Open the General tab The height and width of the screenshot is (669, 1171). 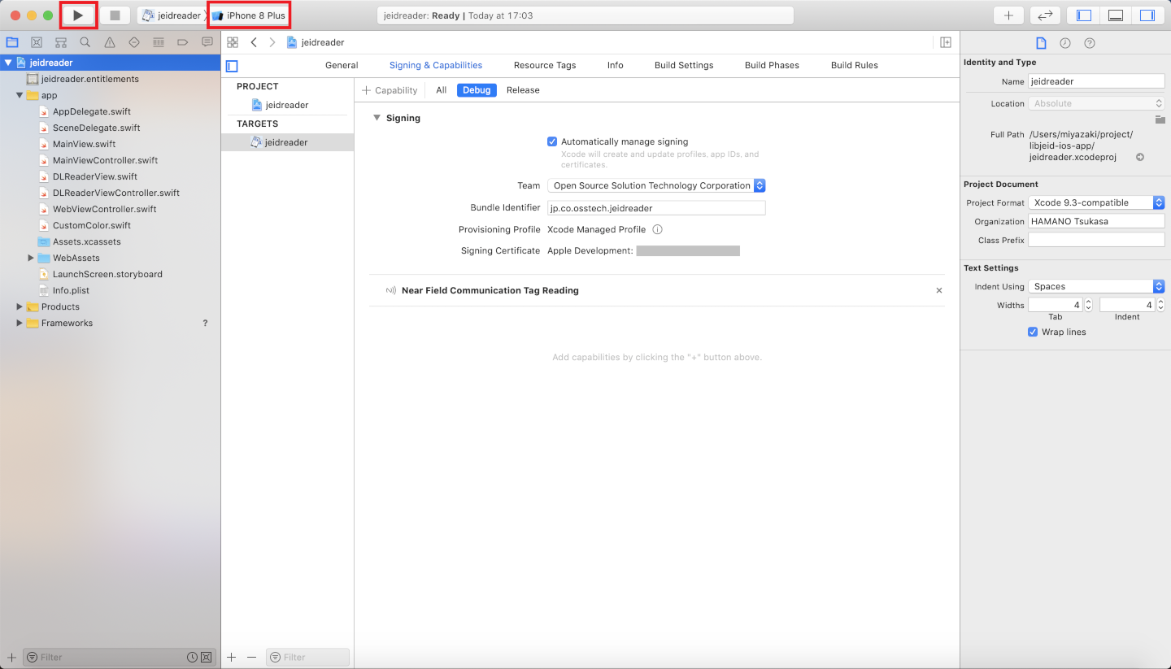click(x=342, y=65)
